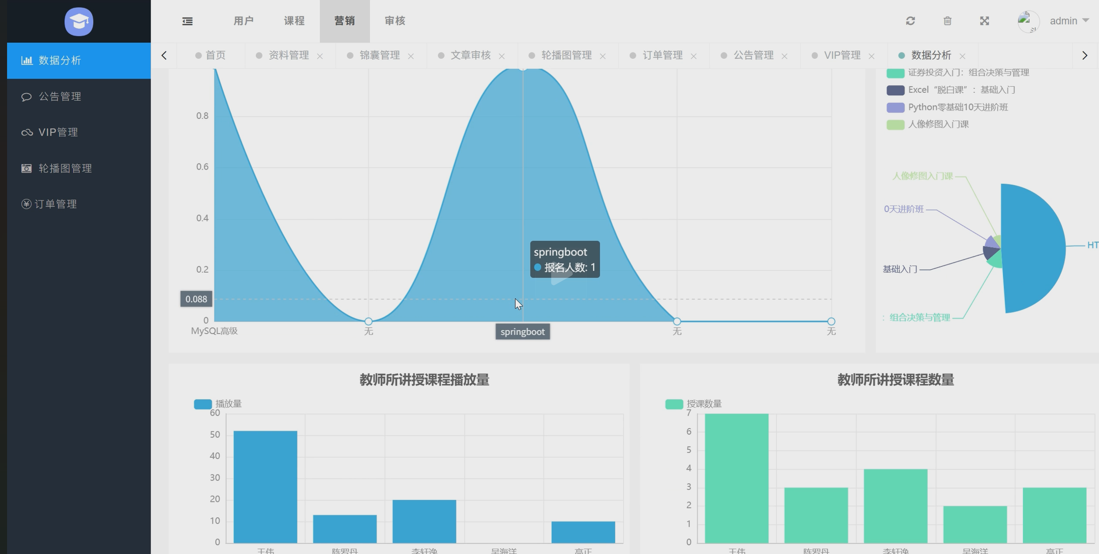Click the sidebar collapse hamburger icon
Image resolution: width=1099 pixels, height=554 pixels.
(187, 21)
